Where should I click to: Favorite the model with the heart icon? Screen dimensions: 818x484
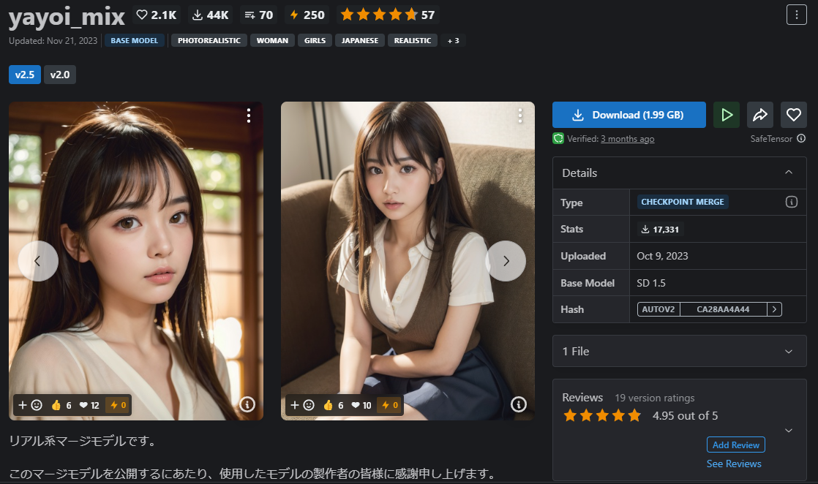[793, 115]
